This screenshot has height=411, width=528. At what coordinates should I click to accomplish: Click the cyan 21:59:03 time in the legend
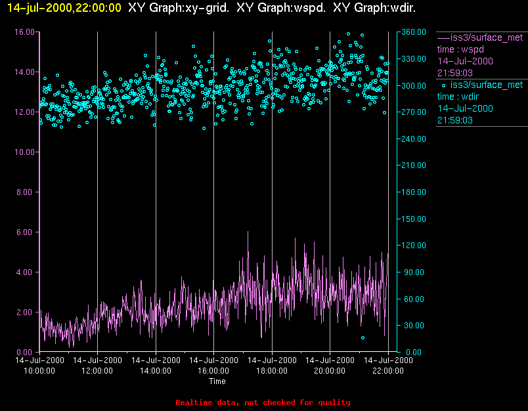pos(455,120)
